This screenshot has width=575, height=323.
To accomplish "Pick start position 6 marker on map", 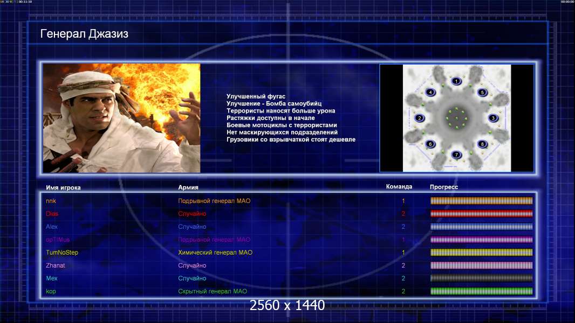I will pyautogui.click(x=430, y=144).
